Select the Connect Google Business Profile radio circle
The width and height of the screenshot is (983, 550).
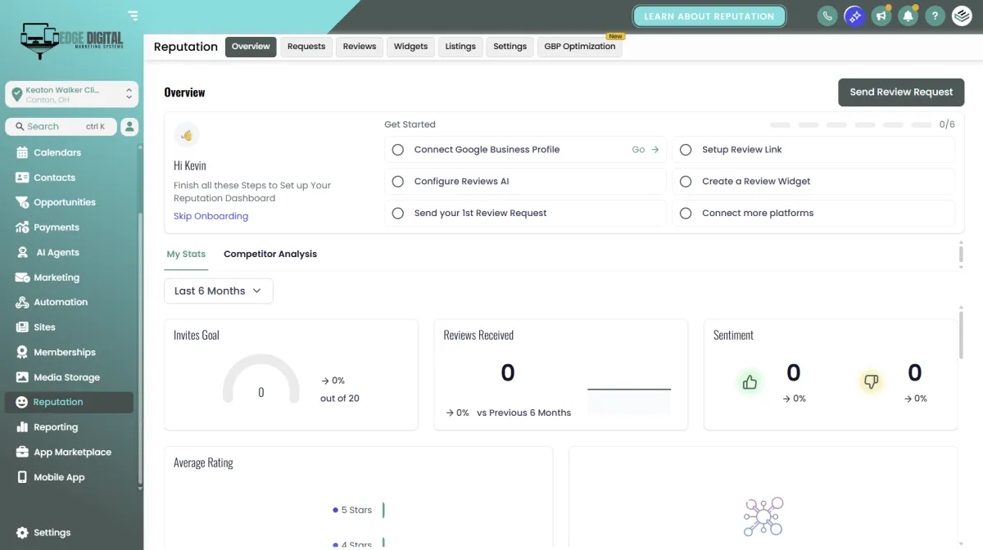click(398, 150)
